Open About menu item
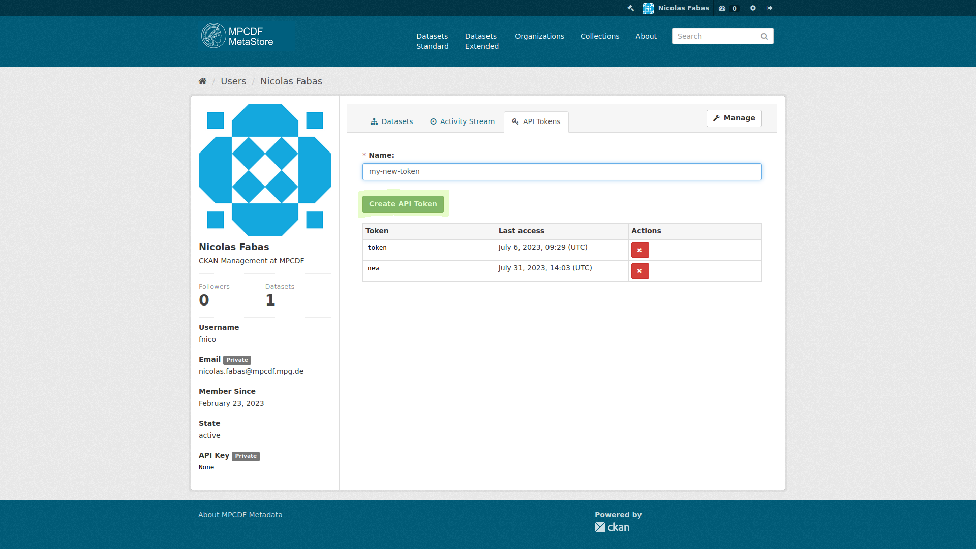Image resolution: width=976 pixels, height=549 pixels. pos(646,36)
